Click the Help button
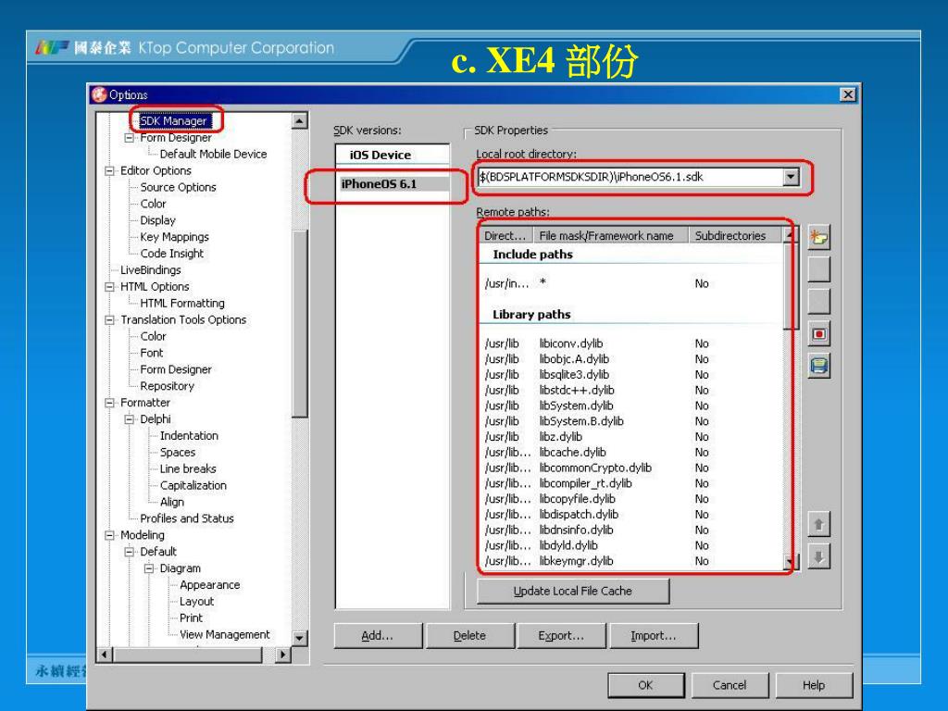 pyautogui.click(x=814, y=686)
